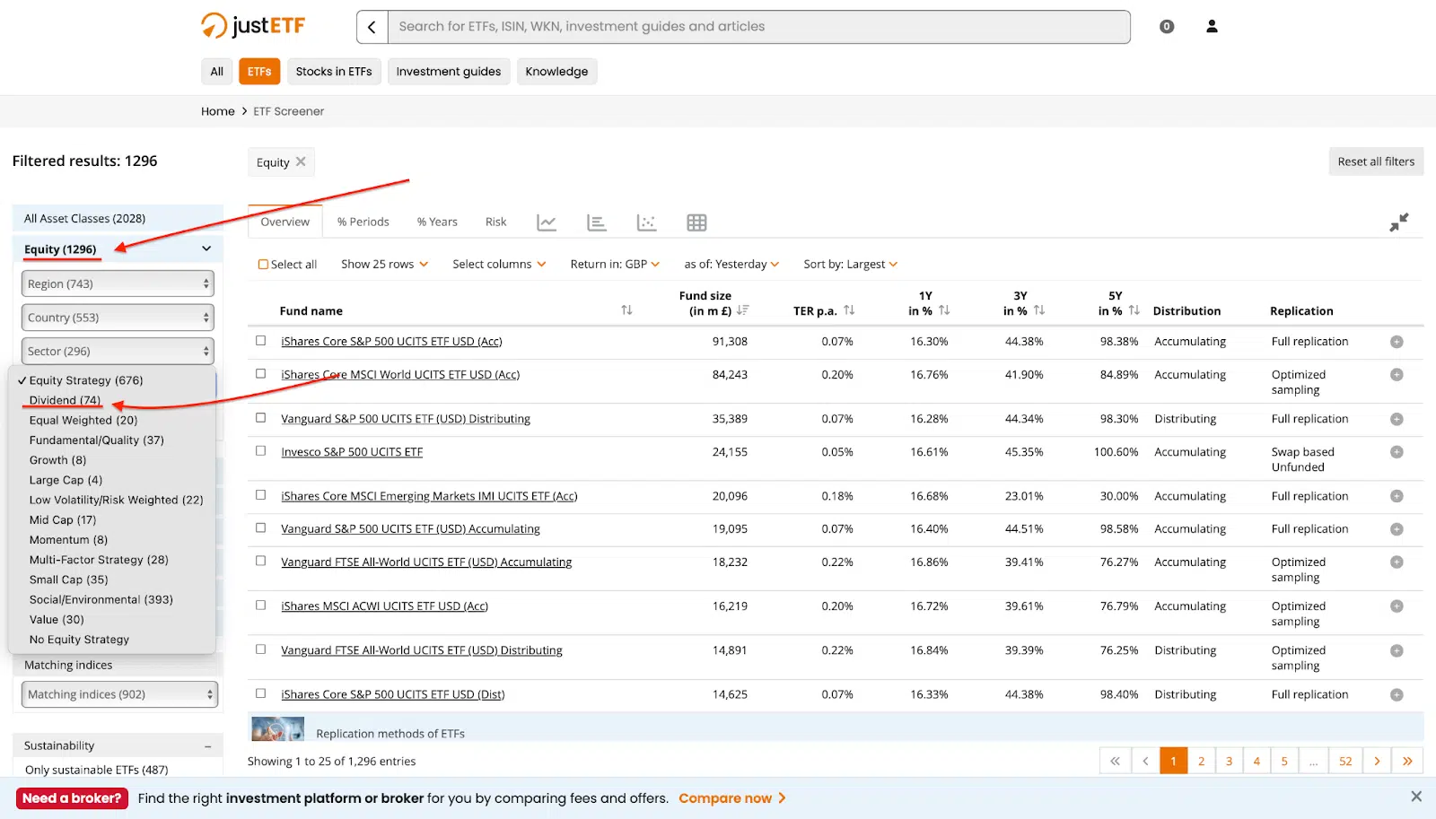
Task: Check iShares MSCI ACWI row checkbox
Action: pos(260,606)
